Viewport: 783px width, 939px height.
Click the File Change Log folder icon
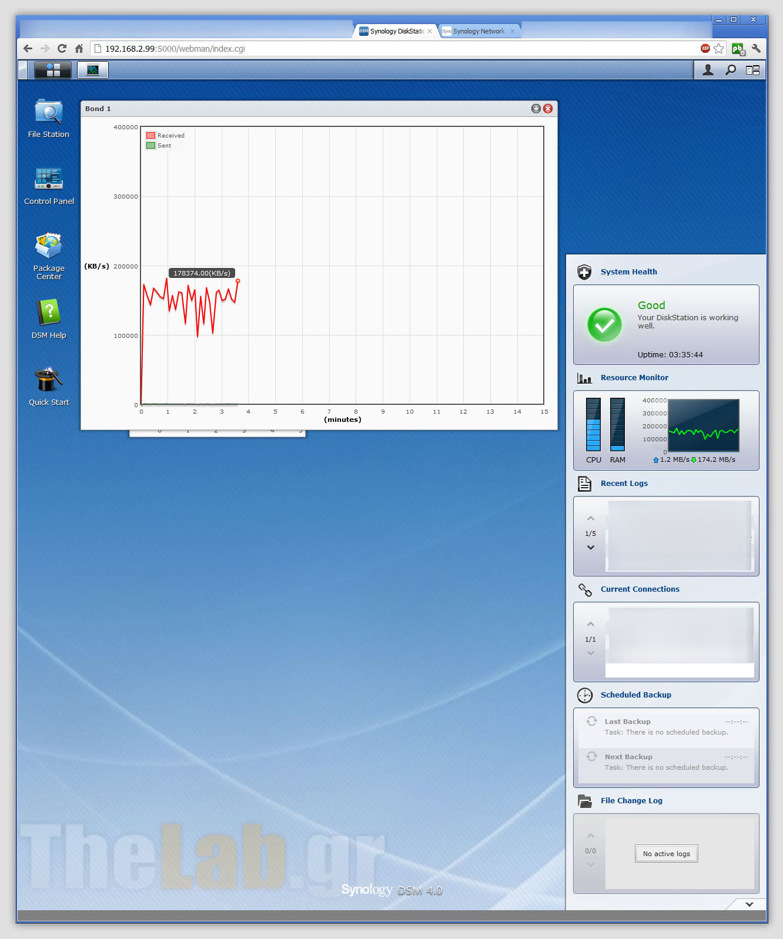click(585, 801)
